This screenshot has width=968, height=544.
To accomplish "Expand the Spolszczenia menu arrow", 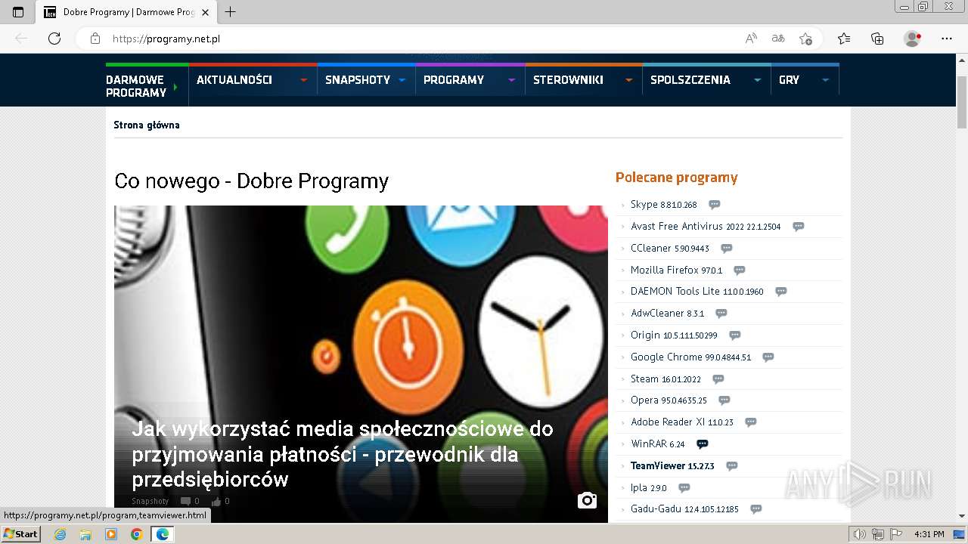I will point(758,80).
